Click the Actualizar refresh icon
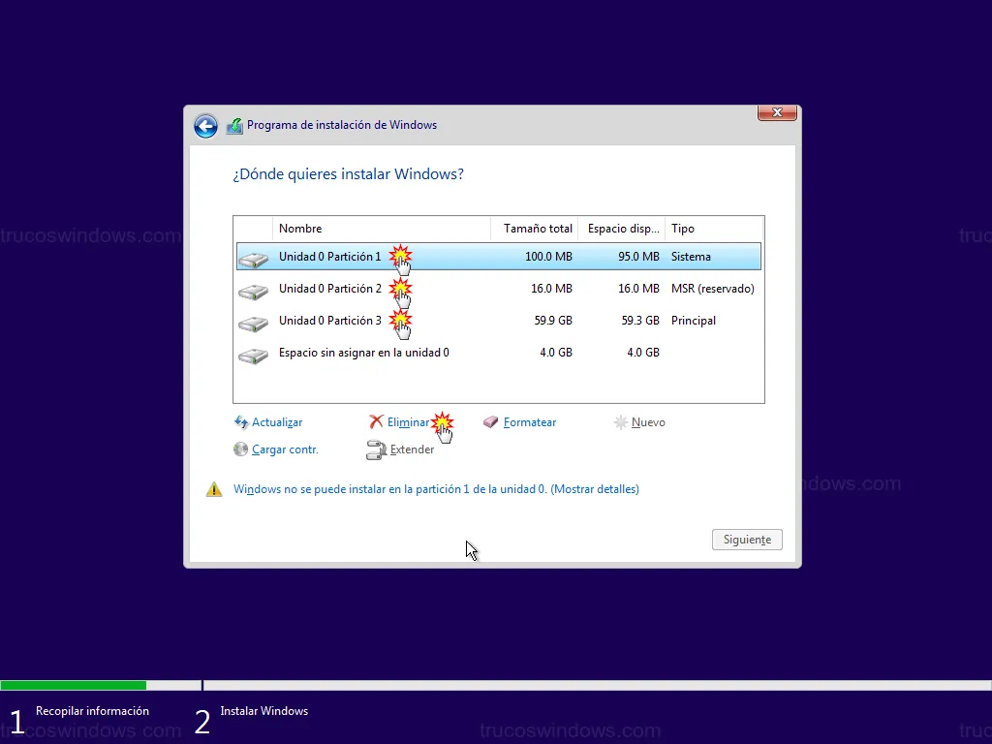This screenshot has width=992, height=744. click(x=241, y=422)
